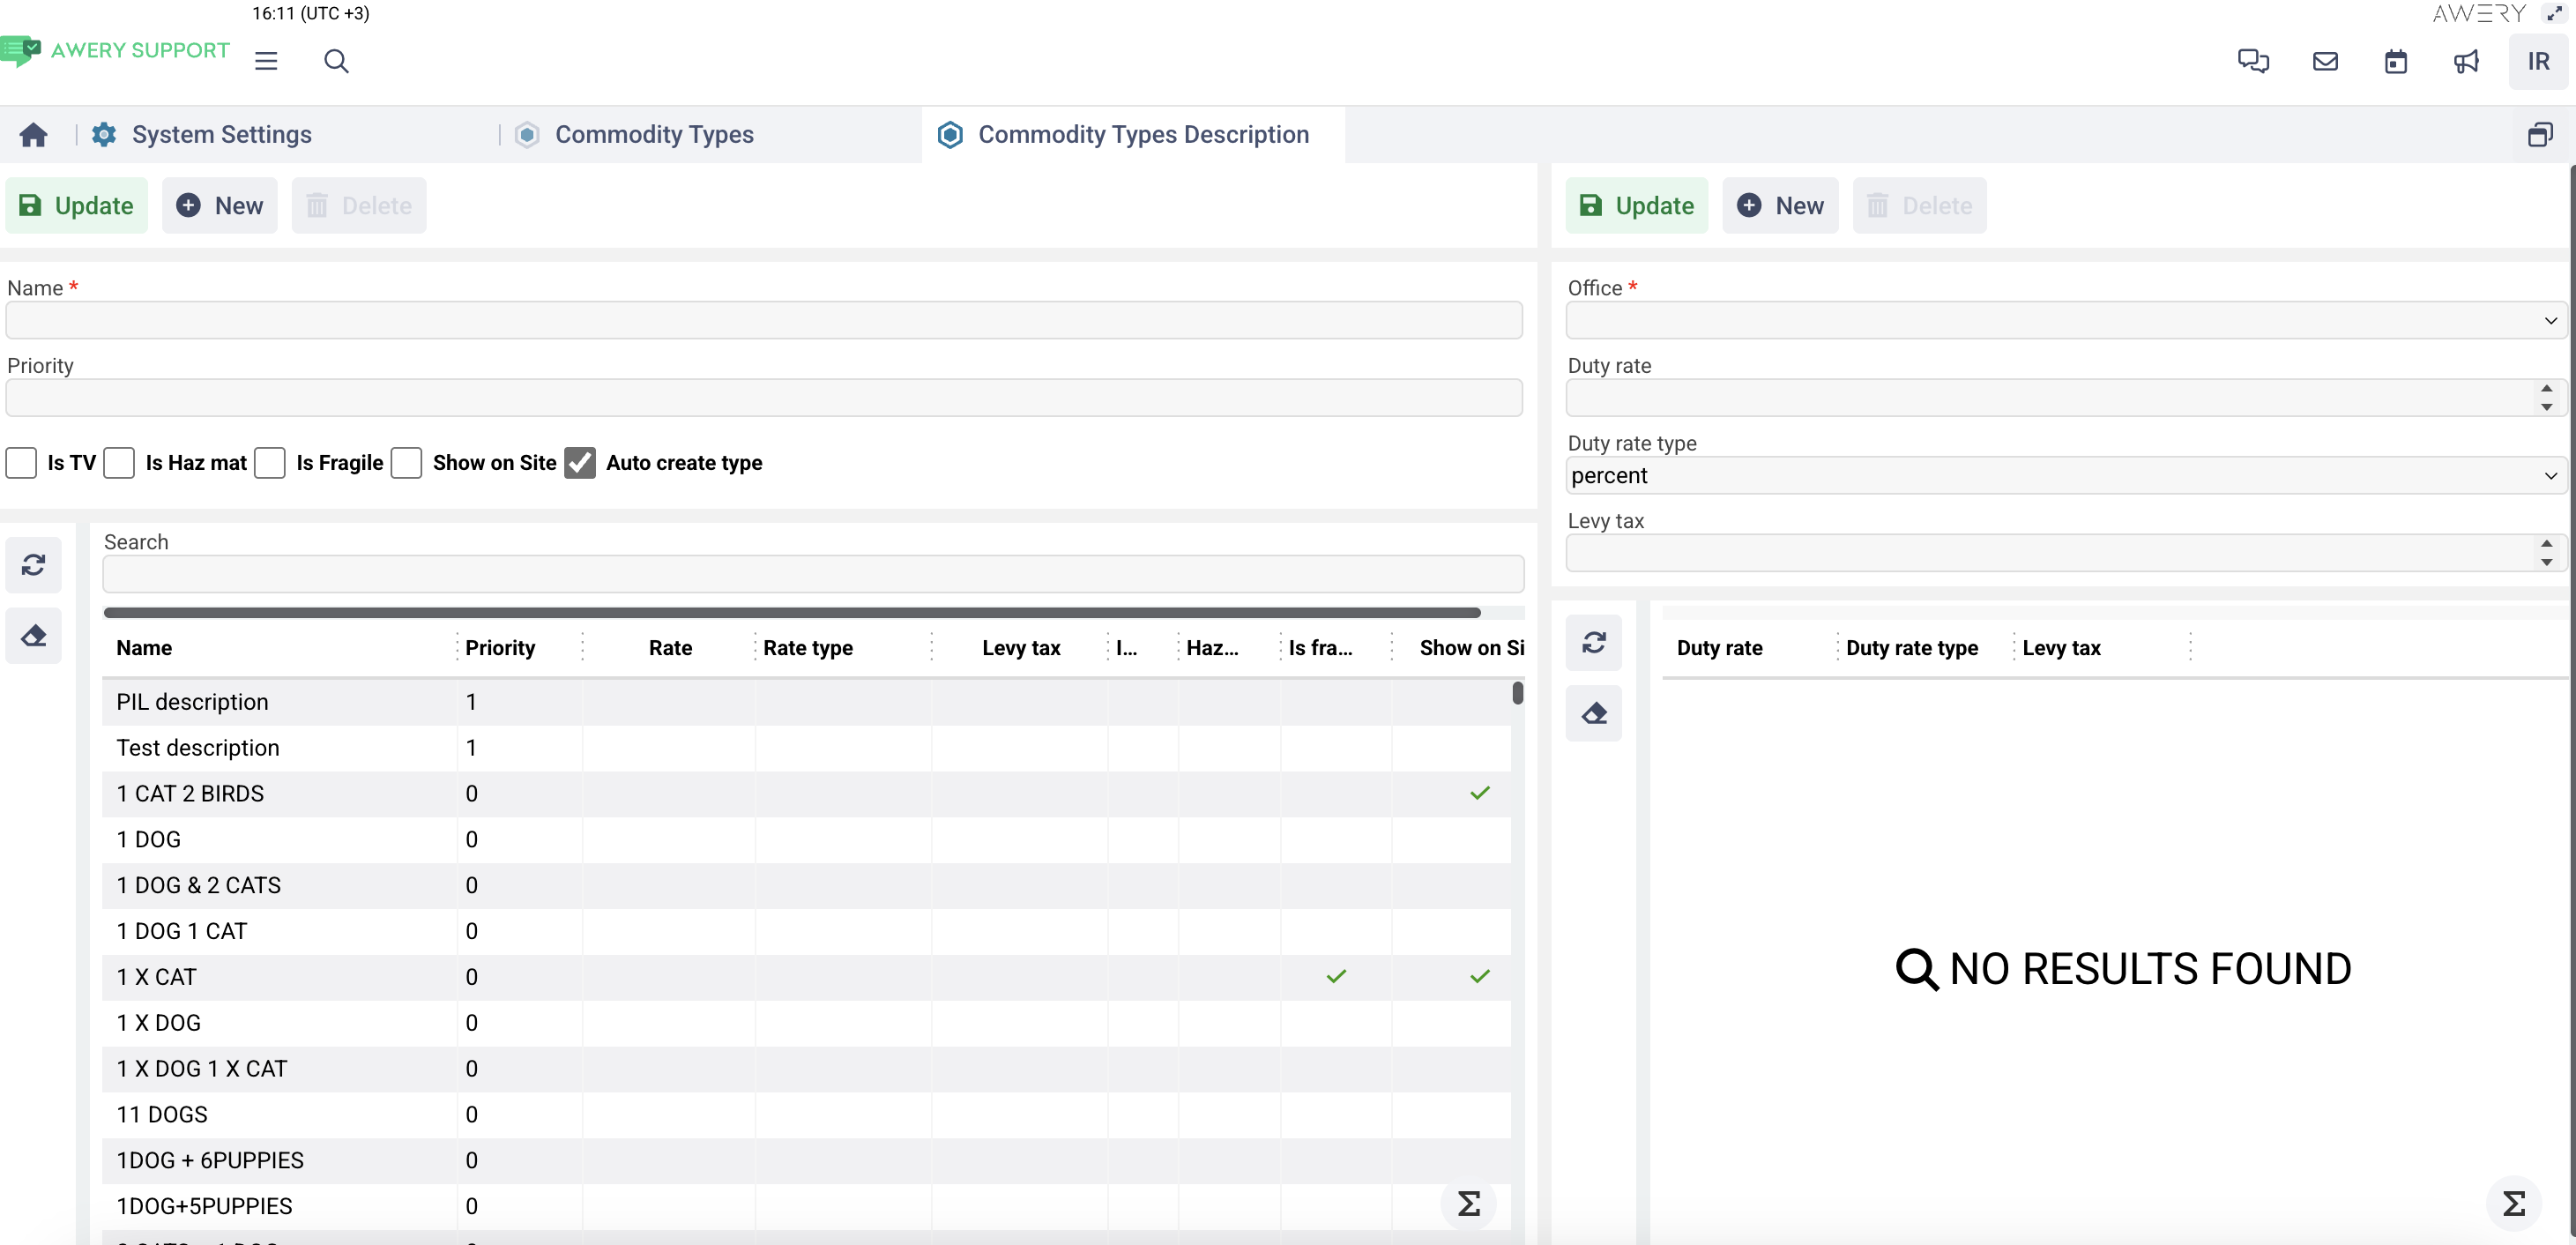Open the Duty rate type dropdown

[x=2066, y=475]
